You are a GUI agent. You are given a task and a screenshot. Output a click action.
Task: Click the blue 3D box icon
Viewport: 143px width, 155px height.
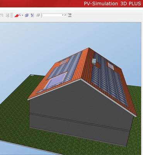(x=27, y=15)
